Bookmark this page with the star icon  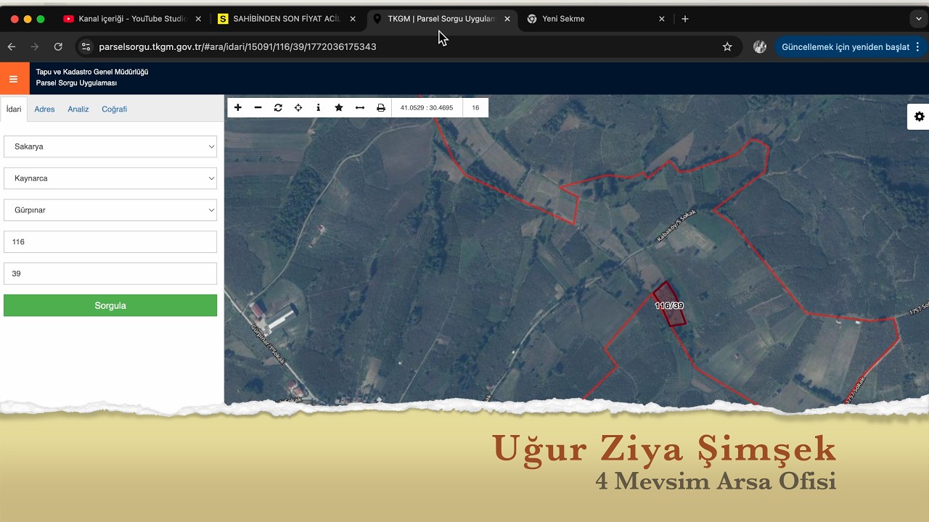(x=727, y=46)
